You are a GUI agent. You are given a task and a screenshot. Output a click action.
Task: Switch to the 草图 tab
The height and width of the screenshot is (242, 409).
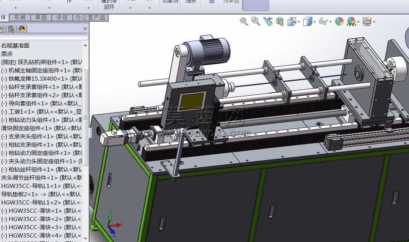click(41, 17)
